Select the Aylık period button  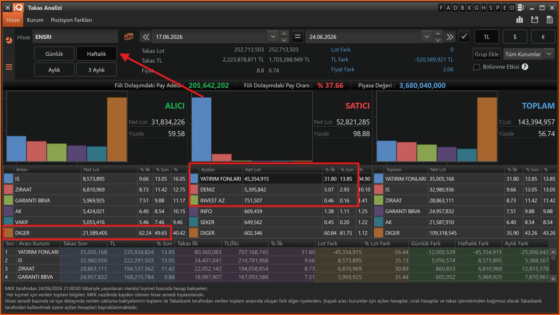pos(54,70)
